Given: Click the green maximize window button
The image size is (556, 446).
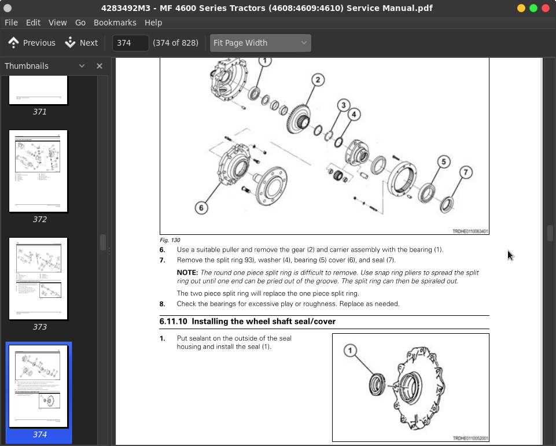Looking at the screenshot, I should coord(533,8).
